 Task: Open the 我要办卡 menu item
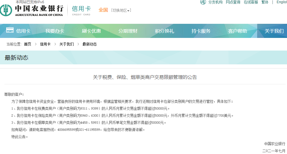coord(55,31)
